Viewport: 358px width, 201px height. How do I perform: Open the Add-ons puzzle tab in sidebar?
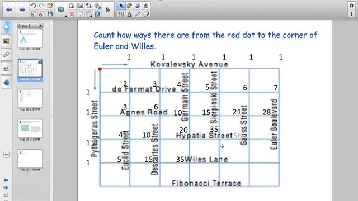tap(6, 82)
